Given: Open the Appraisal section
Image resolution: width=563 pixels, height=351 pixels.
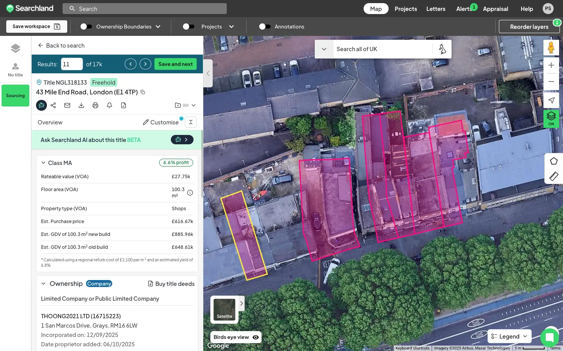Looking at the screenshot, I should pyautogui.click(x=495, y=9).
